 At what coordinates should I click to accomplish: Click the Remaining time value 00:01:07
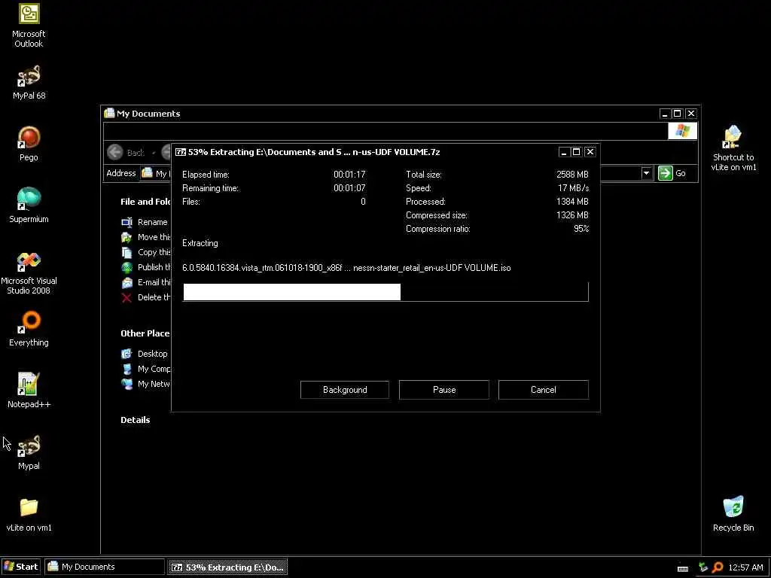349,188
